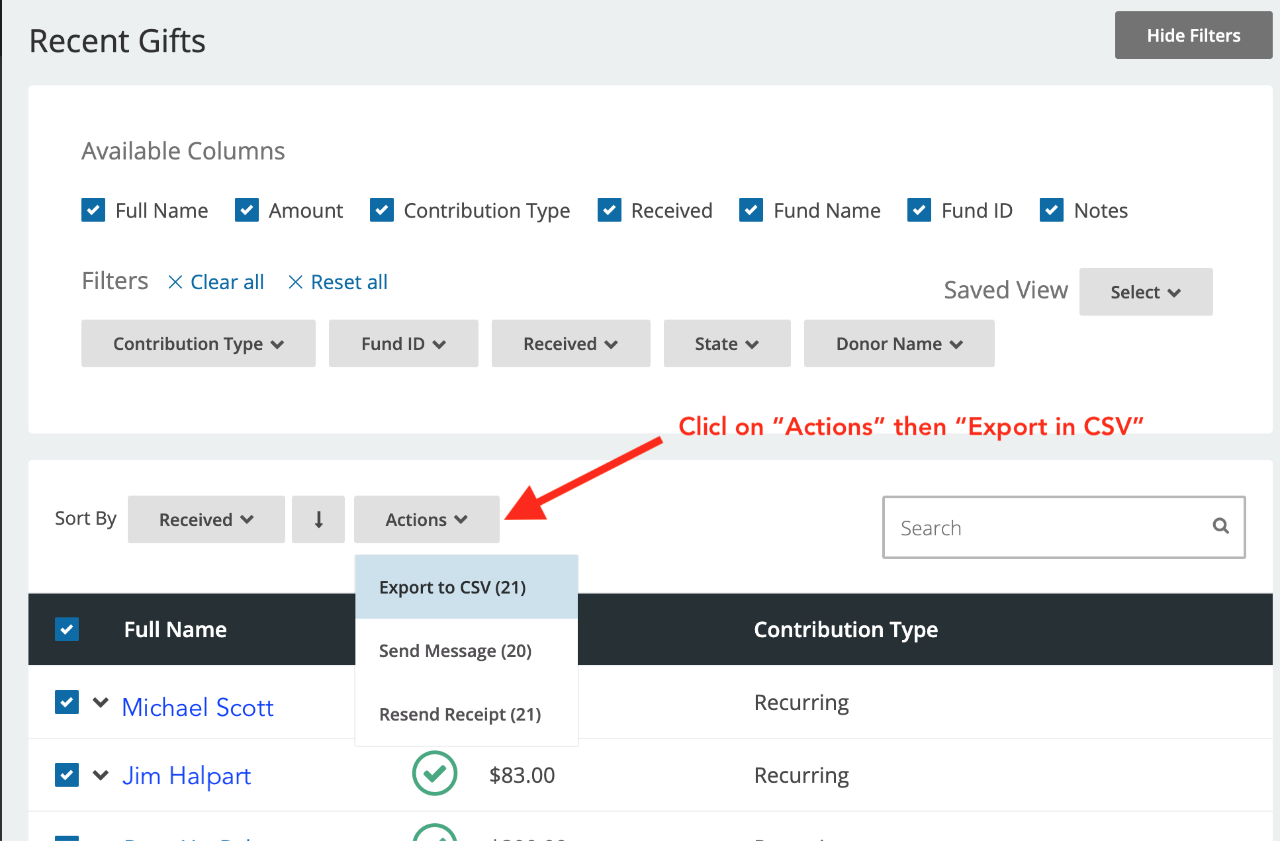Click the X icon beside Reset all

click(x=296, y=283)
